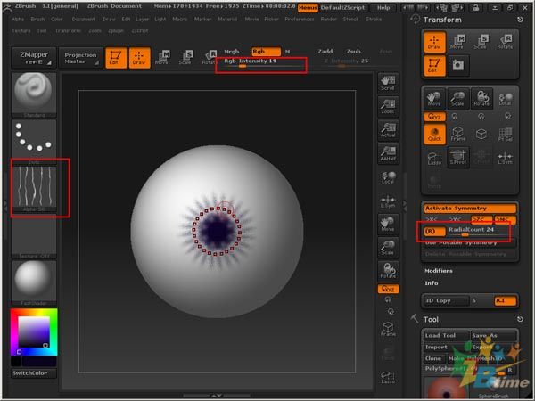535x401 pixels.
Task: Click the Help button
Action: 383,7
